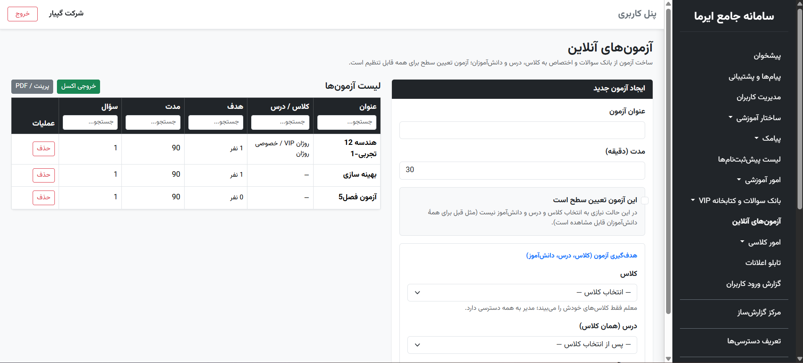Image resolution: width=803 pixels, height=363 pixels.
Task: Click the exam title هندسه 12 تجربی-1
Action: point(360,148)
